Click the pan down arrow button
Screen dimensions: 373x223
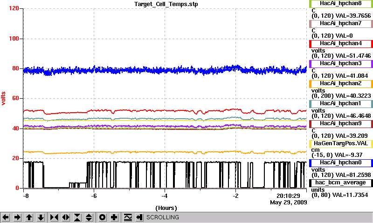click(x=41, y=217)
